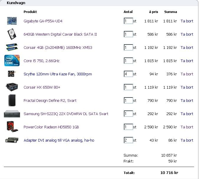Focus quantity box for Corsair HX 650W
This screenshot has width=199, height=179.
(x=128, y=87)
